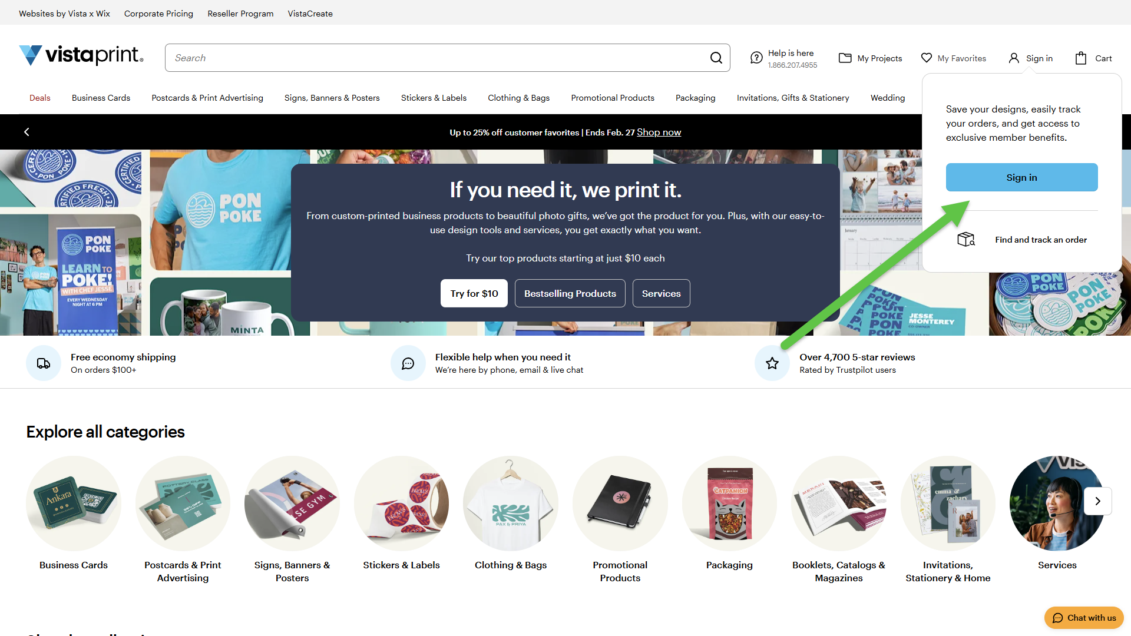Click the Services category label
The image size is (1131, 636).
1057,565
